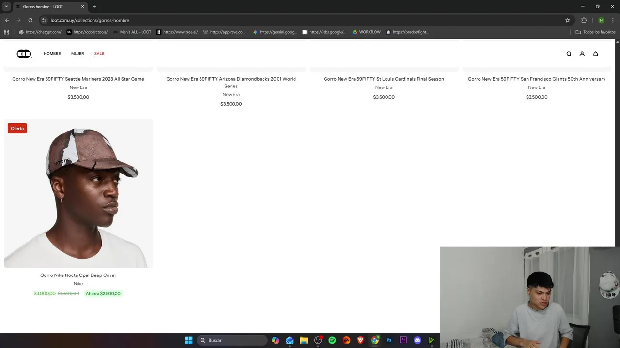This screenshot has height=348, width=620.
Task: Open Brave browser from taskbar
Action: (360, 340)
